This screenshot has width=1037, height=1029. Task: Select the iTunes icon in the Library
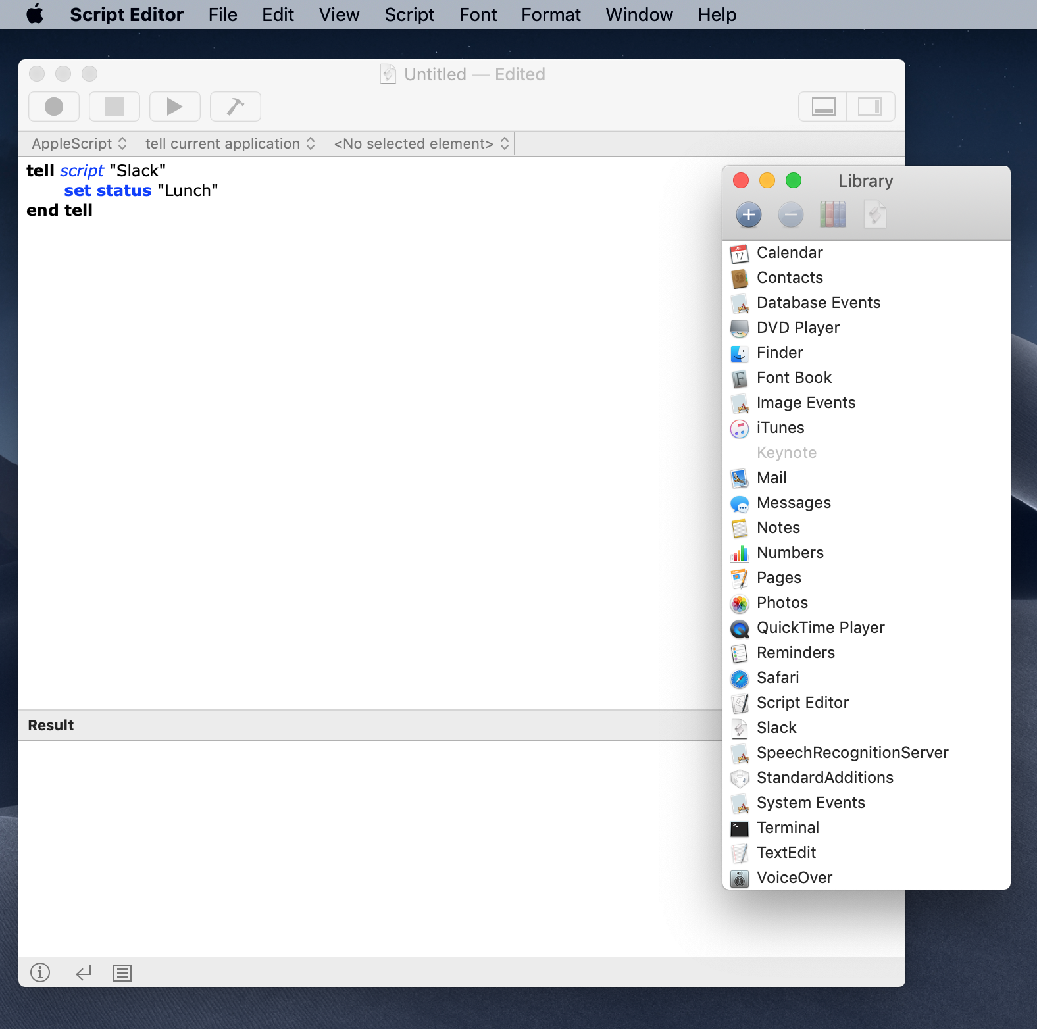(740, 428)
